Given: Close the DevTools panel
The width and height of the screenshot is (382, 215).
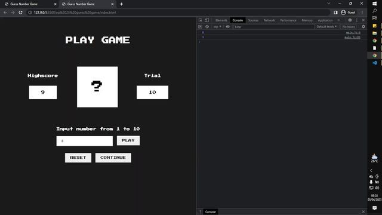Looking at the screenshot, I should click(x=363, y=20).
